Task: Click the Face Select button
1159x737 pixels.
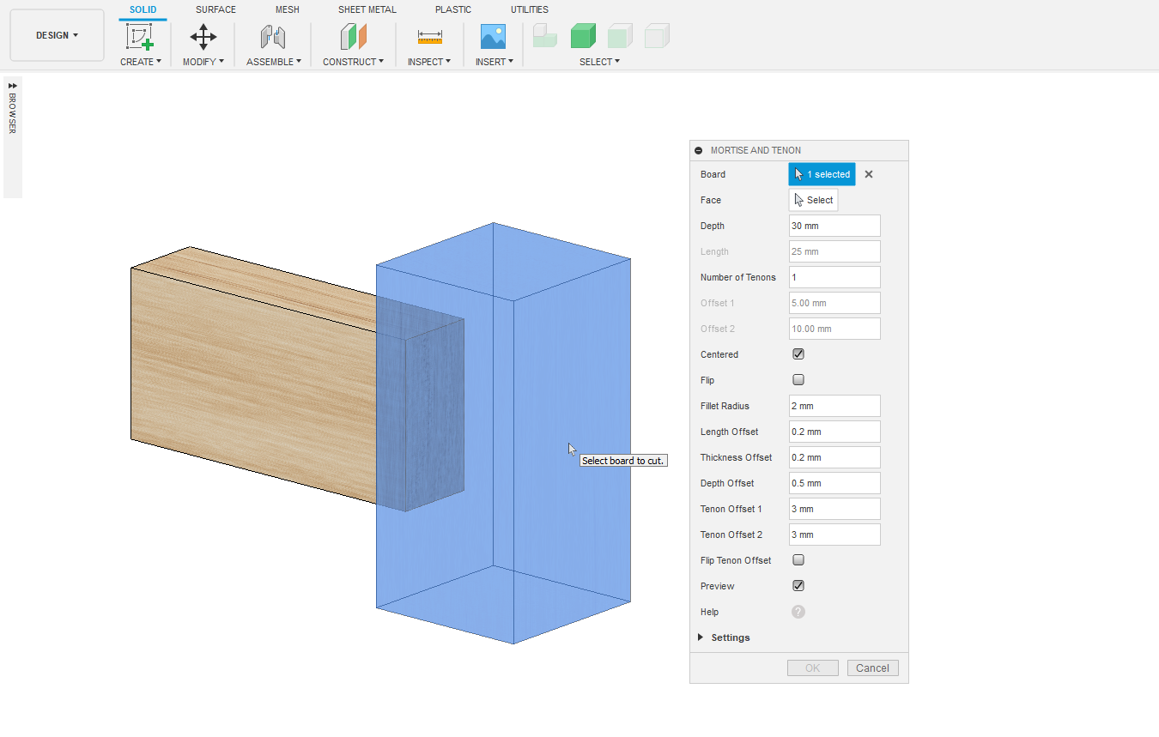Action: (x=813, y=200)
